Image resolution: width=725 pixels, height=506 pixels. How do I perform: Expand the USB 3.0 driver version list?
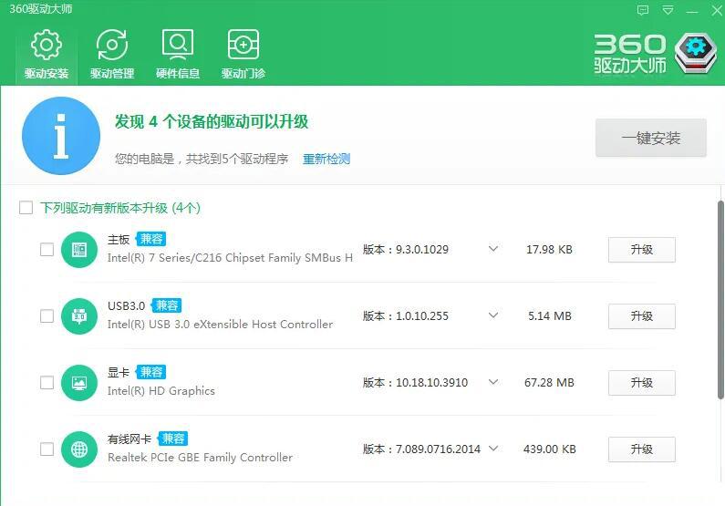coord(493,316)
